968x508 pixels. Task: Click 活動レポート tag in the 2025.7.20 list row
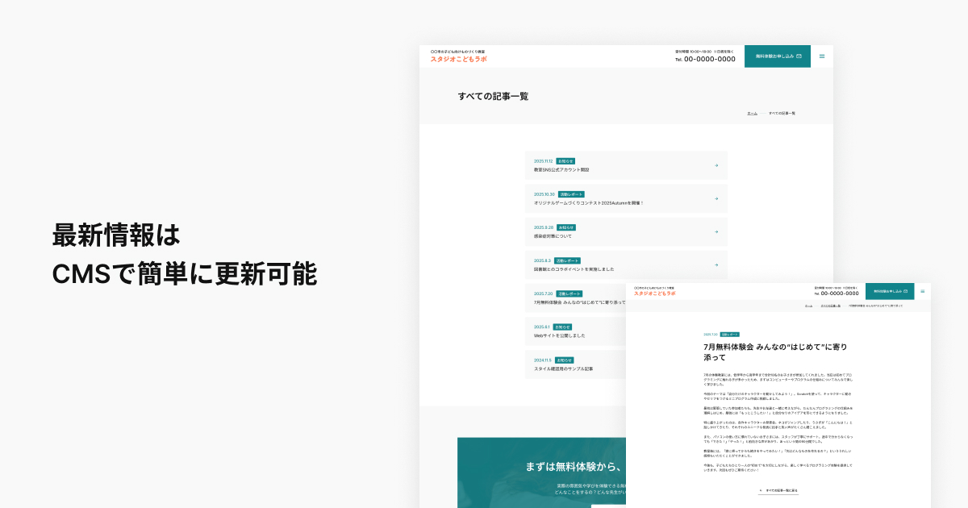coord(571,294)
